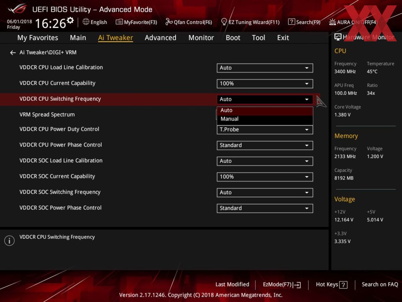Select VDDCR CPU Load Line Calibration label
Screen dimensions: 402x302
point(61,67)
